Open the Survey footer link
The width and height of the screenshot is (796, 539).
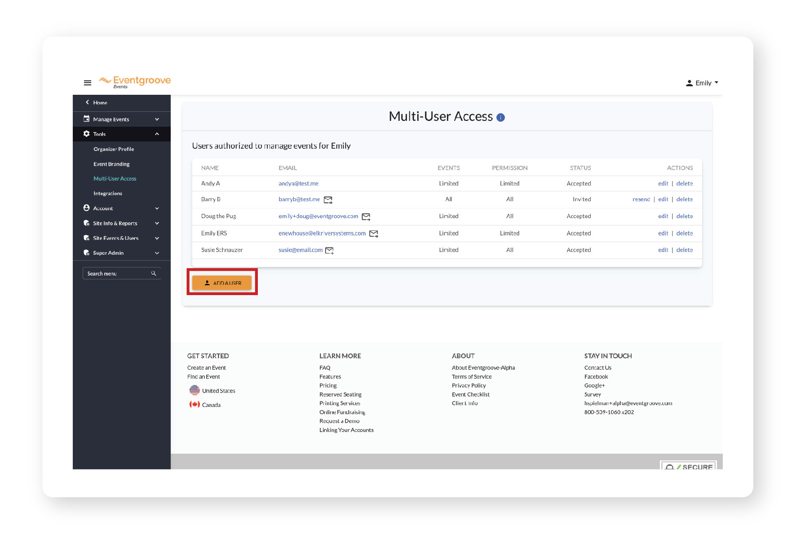coord(593,394)
